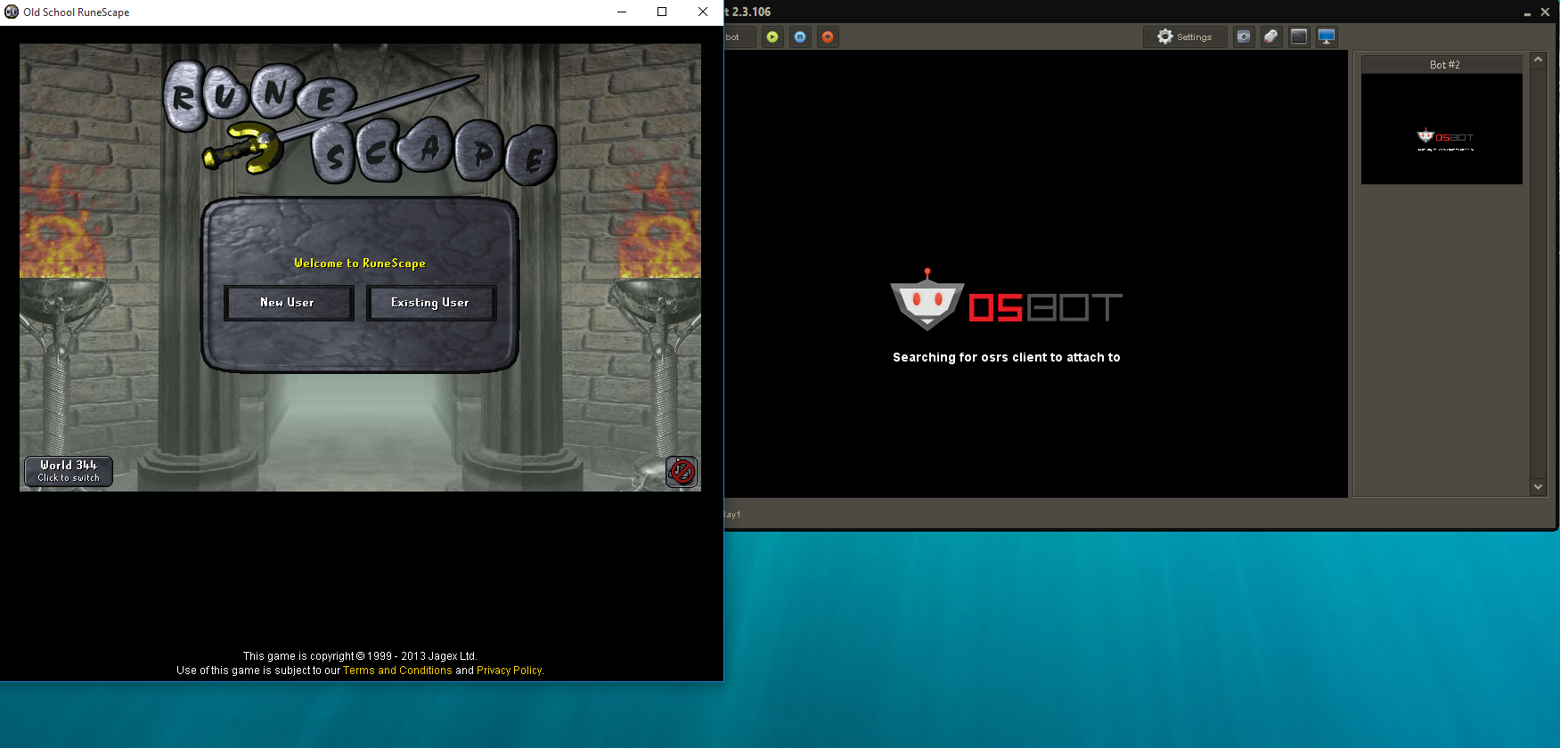Click the Existing User button
This screenshot has width=1560, height=748.
tap(431, 303)
